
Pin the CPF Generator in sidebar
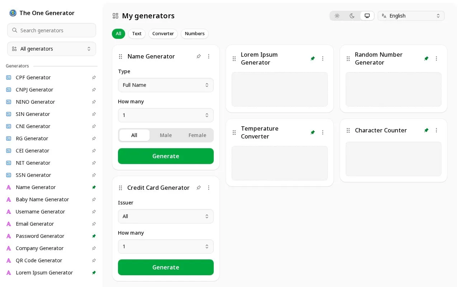(94, 77)
